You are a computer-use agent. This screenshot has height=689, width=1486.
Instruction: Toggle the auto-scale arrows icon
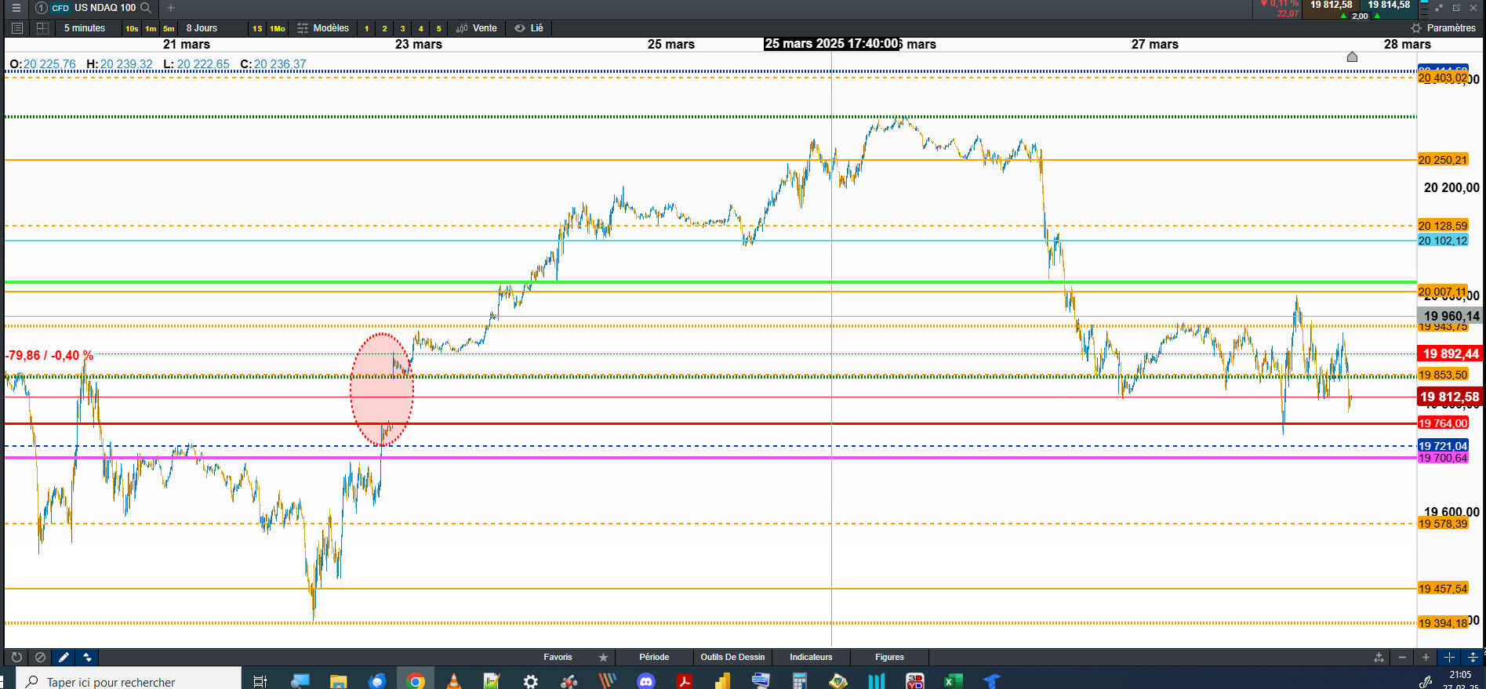(87, 658)
